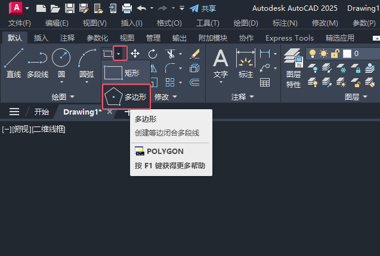The width and height of the screenshot is (380, 256).
Task: Click the [二维线框] visual style control
Action: [48, 129]
